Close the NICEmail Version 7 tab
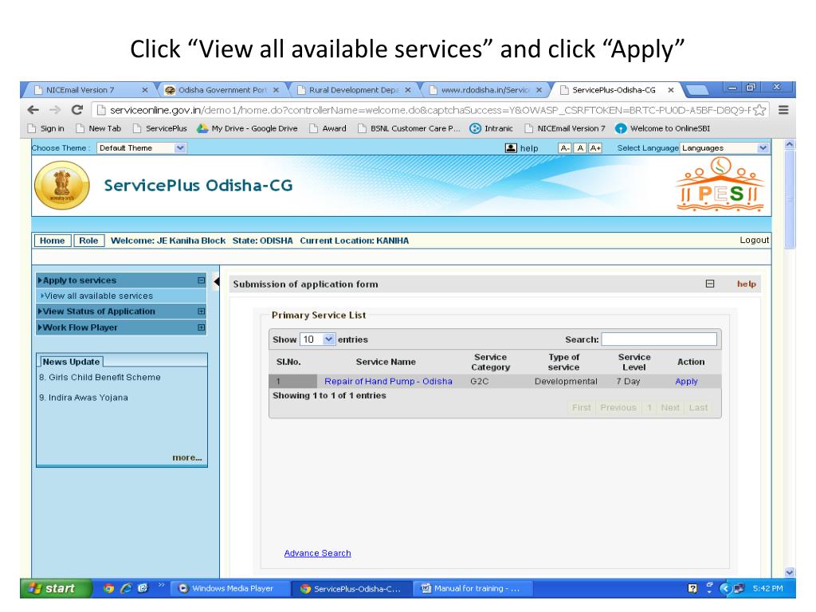The image size is (816, 612). [145, 90]
